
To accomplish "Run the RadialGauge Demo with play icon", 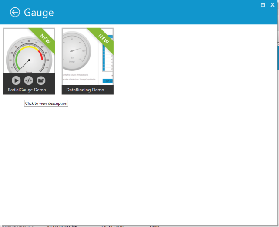I will pyautogui.click(x=16, y=80).
